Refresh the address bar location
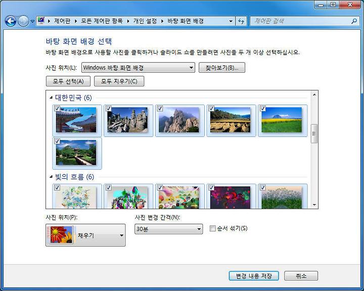Viewport: 364px width, 291px height. [241, 21]
